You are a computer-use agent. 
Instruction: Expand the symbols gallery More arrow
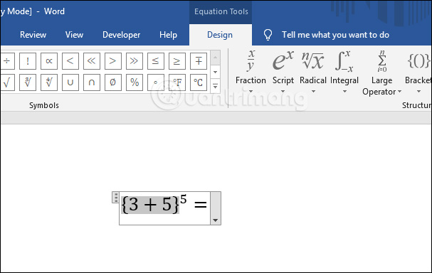[215, 86]
